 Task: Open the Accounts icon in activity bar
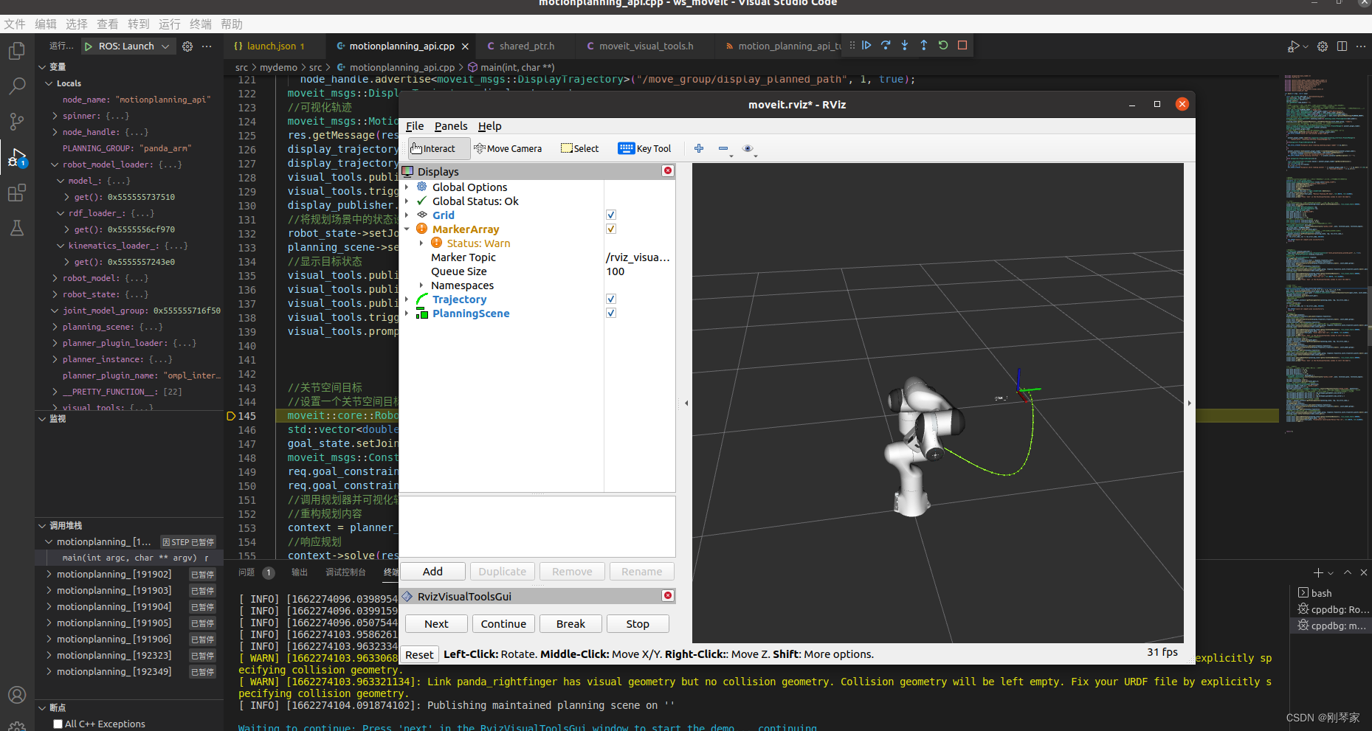click(x=16, y=695)
